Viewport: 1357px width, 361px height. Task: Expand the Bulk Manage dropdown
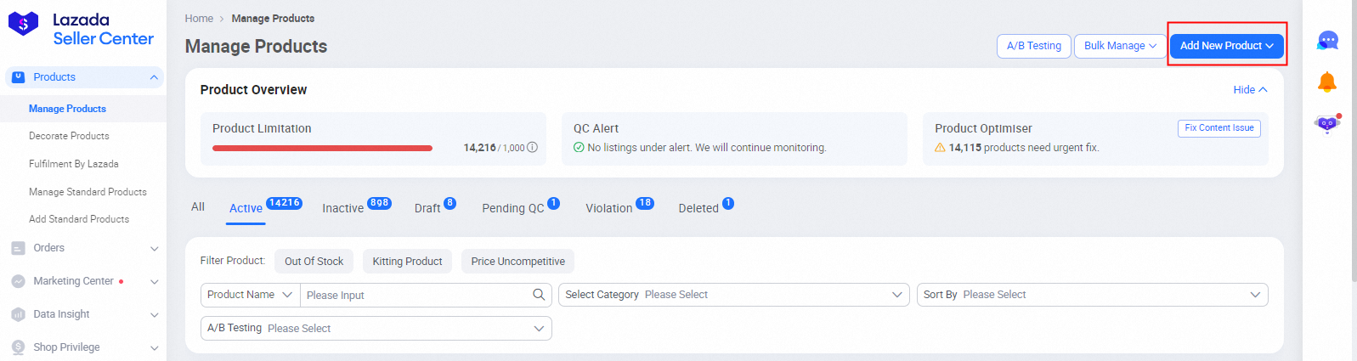point(1119,46)
